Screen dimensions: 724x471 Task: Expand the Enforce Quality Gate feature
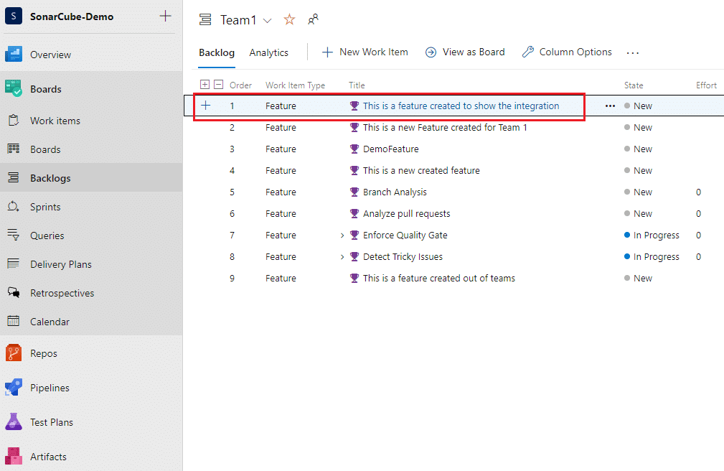342,235
